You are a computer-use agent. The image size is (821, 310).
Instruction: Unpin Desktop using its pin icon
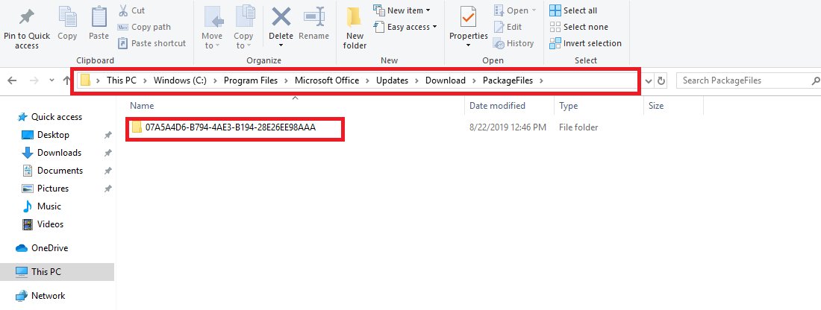[108, 135]
